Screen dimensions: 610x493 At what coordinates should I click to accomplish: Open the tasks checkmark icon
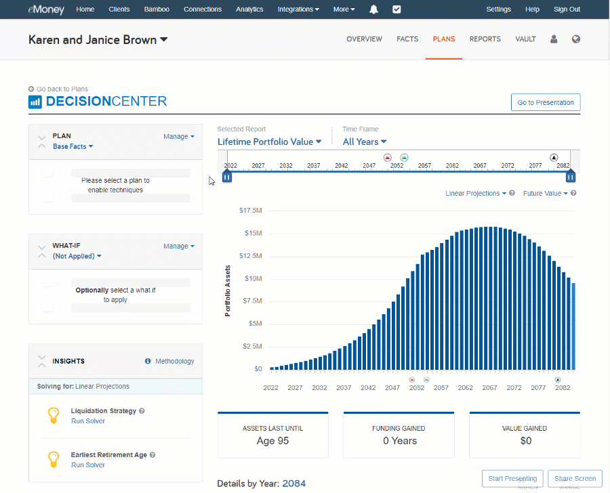tap(396, 9)
